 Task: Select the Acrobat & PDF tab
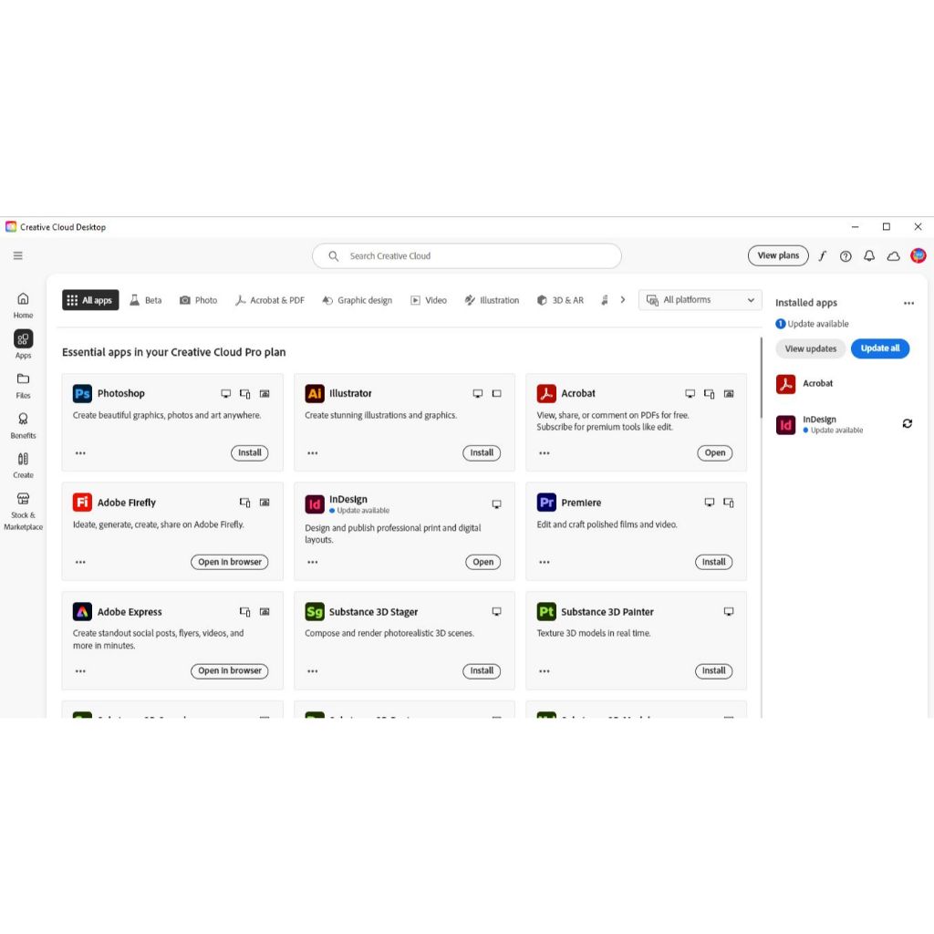coord(270,300)
